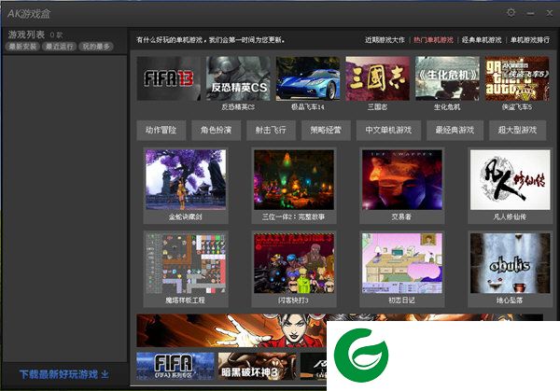Click the AK游戏盒 title text
The width and height of the screenshot is (560, 391).
pos(29,14)
